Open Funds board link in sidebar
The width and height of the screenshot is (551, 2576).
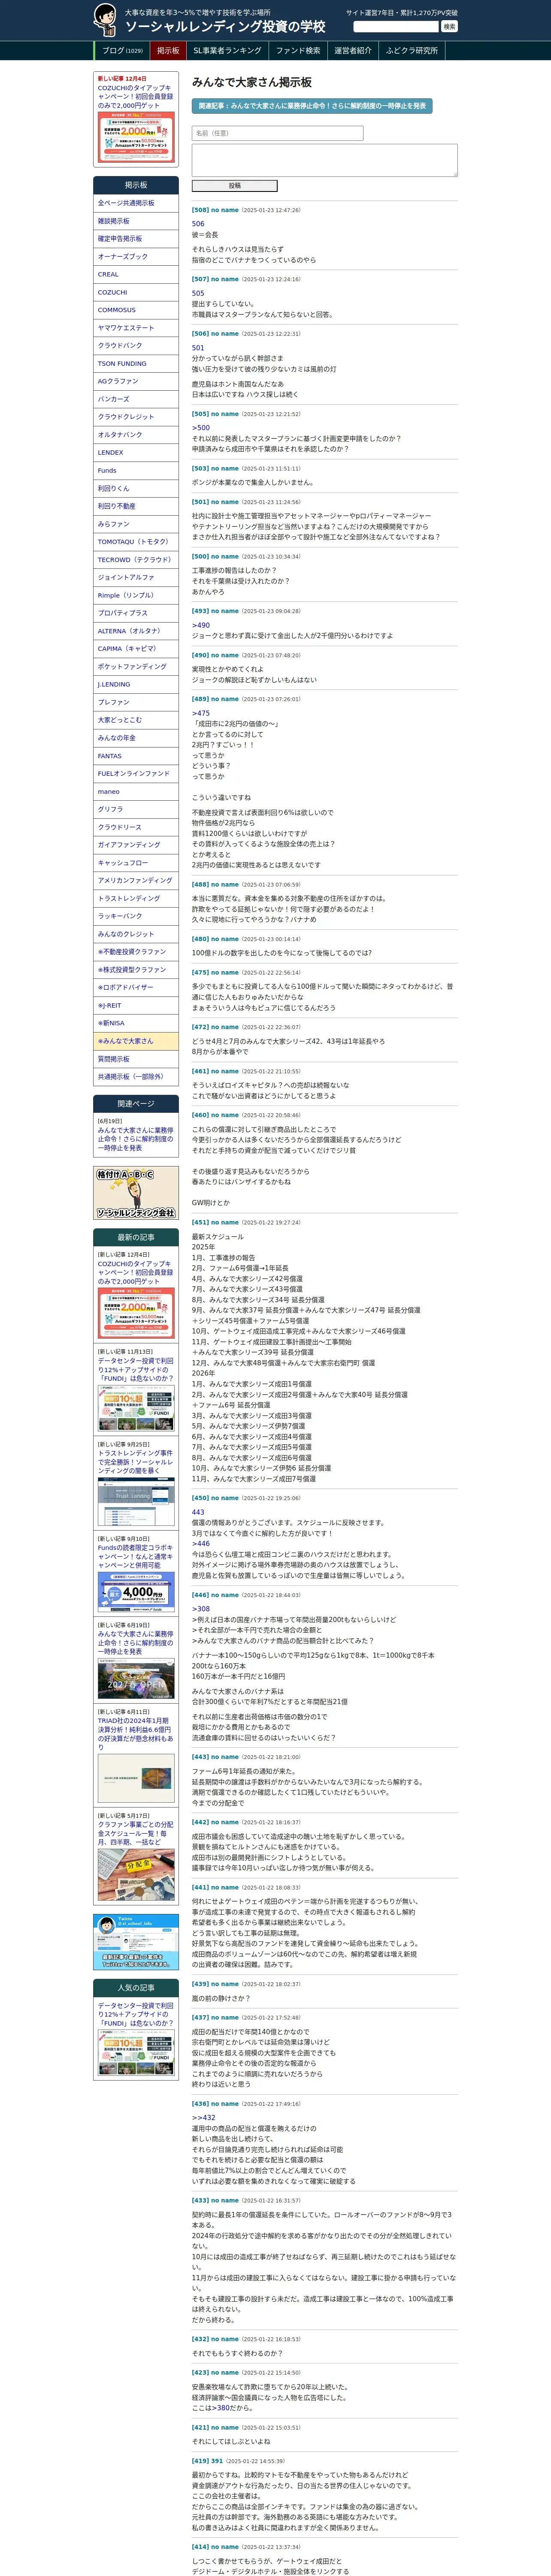[136, 470]
